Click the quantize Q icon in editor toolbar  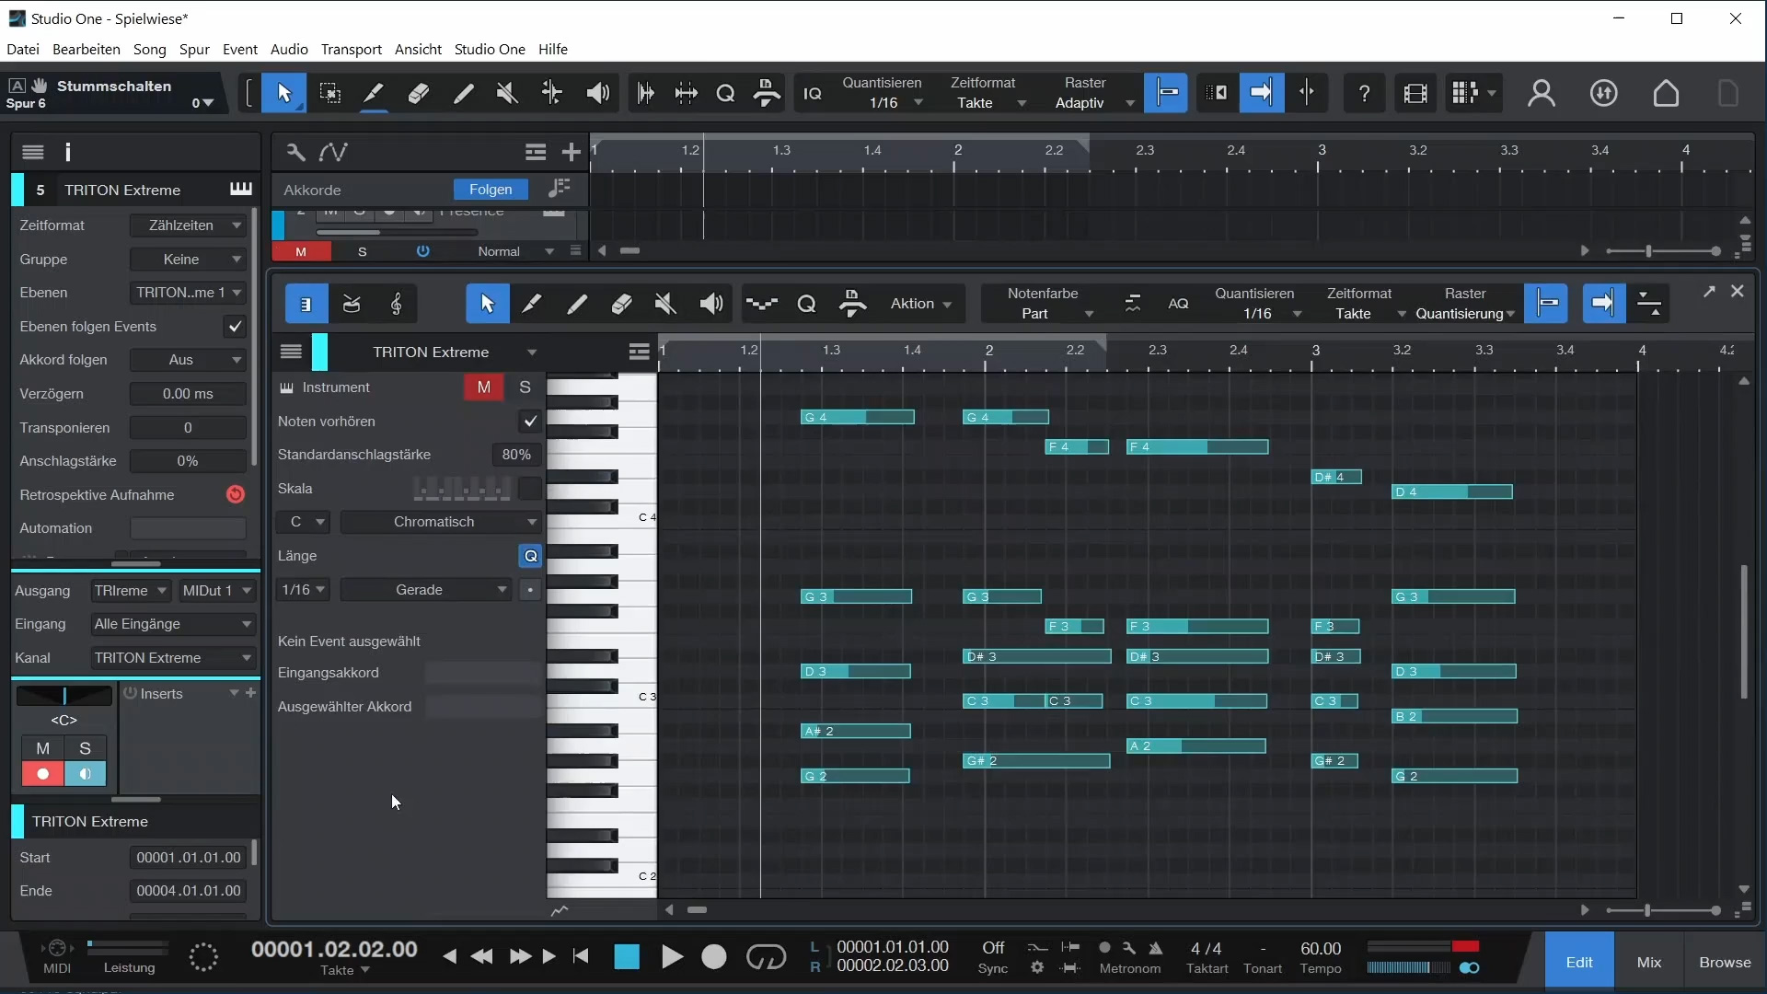(x=806, y=304)
